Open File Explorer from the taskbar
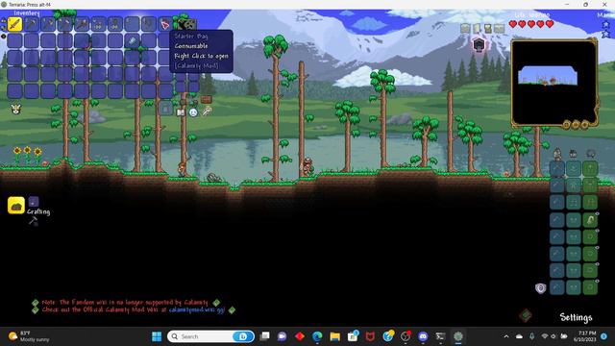The width and height of the screenshot is (615, 346). coord(334,336)
